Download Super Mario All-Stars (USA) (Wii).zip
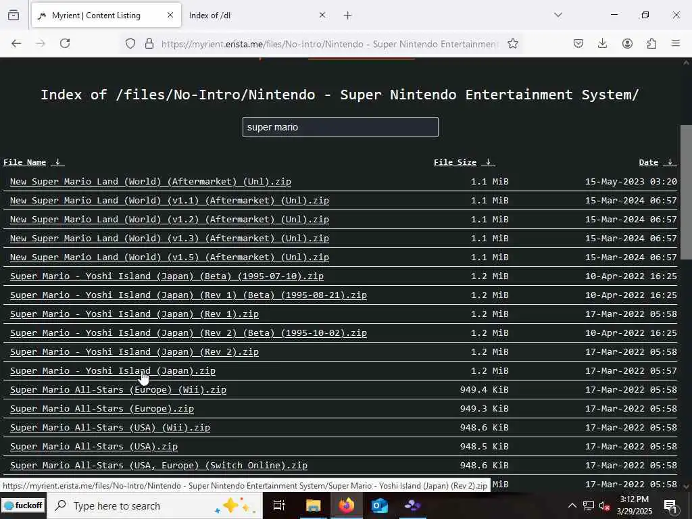692x519 pixels. (x=110, y=428)
